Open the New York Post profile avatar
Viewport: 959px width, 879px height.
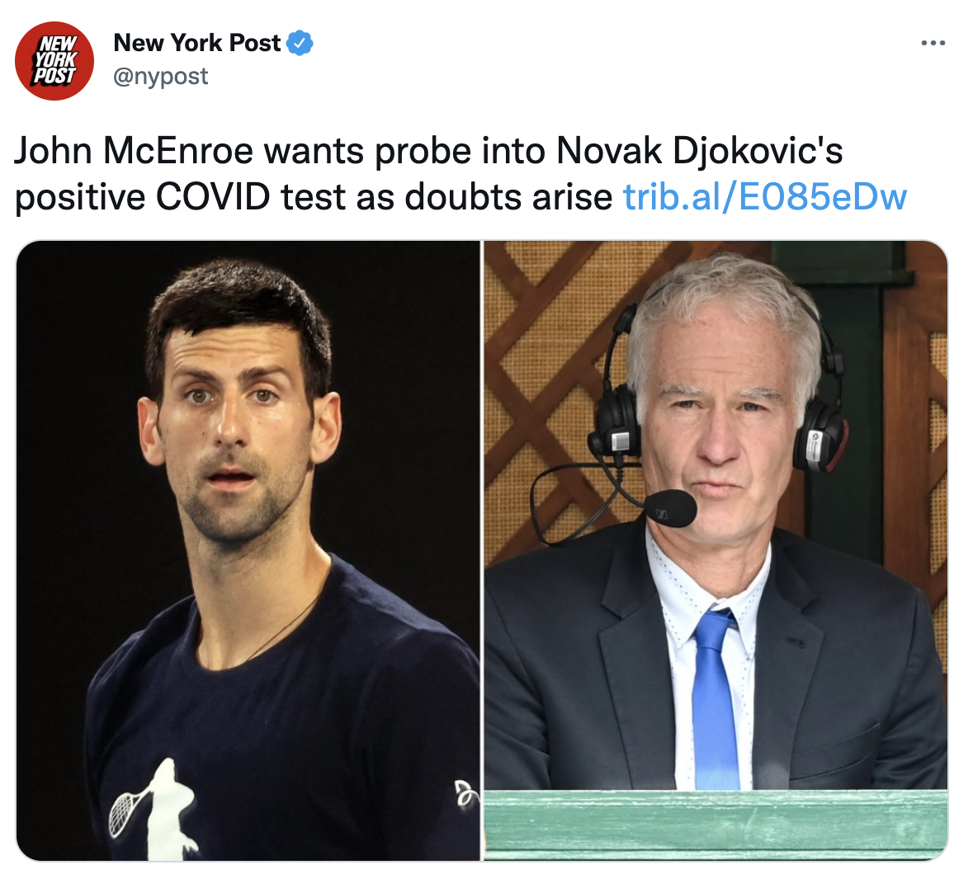[x=54, y=60]
